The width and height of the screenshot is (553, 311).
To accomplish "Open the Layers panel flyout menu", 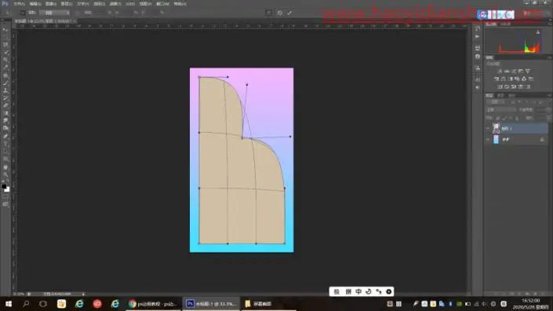I will 550,96.
